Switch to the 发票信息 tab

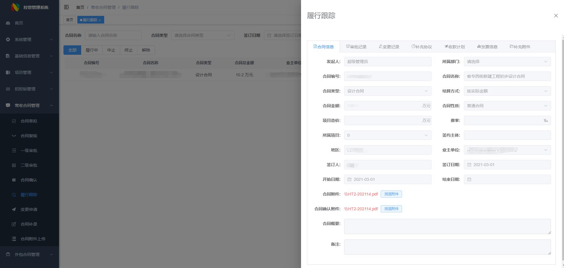[x=487, y=47]
